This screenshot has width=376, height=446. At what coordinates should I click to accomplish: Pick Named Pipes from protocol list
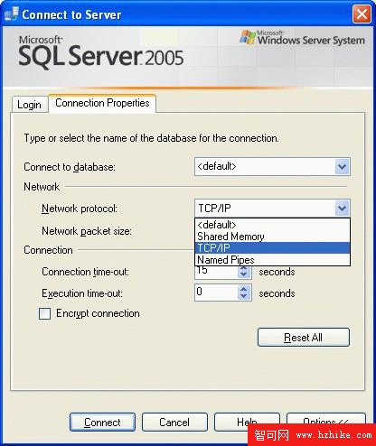click(272, 259)
